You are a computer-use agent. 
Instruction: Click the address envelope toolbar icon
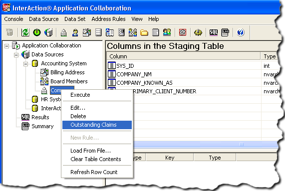click(87, 32)
